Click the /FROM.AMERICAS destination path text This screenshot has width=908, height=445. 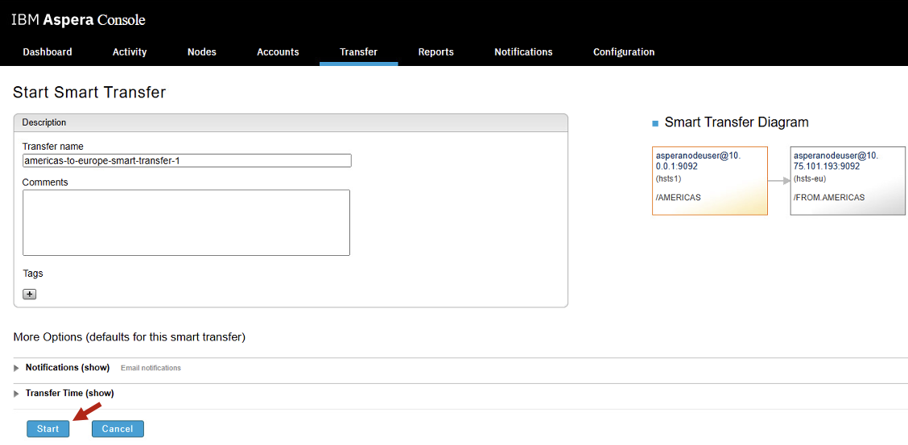(829, 197)
